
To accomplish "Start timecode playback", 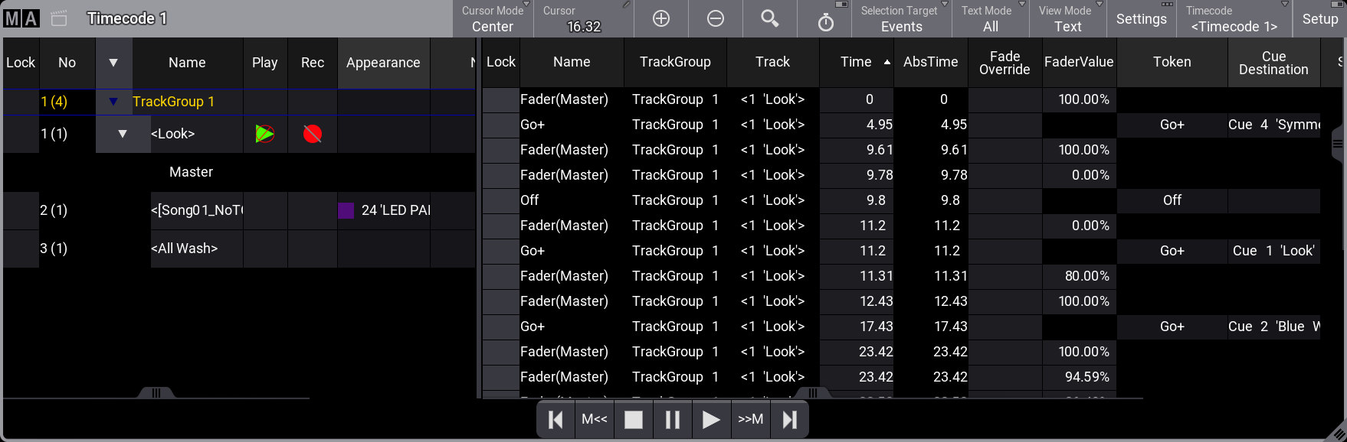I will click(711, 419).
